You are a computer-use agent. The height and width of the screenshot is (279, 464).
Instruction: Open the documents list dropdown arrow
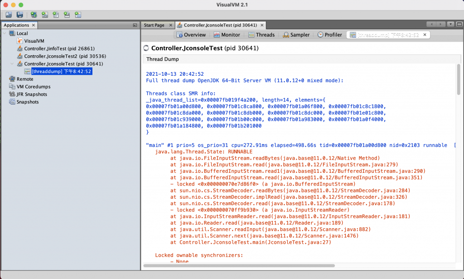[x=450, y=24]
